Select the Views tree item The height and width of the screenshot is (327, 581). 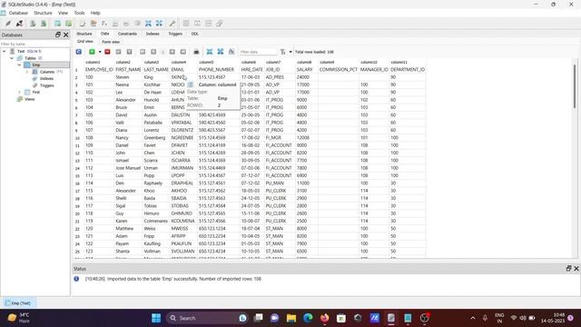(30, 99)
